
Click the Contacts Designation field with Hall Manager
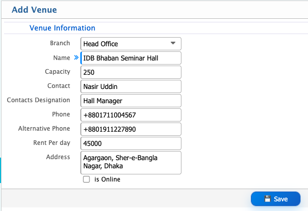131,101
